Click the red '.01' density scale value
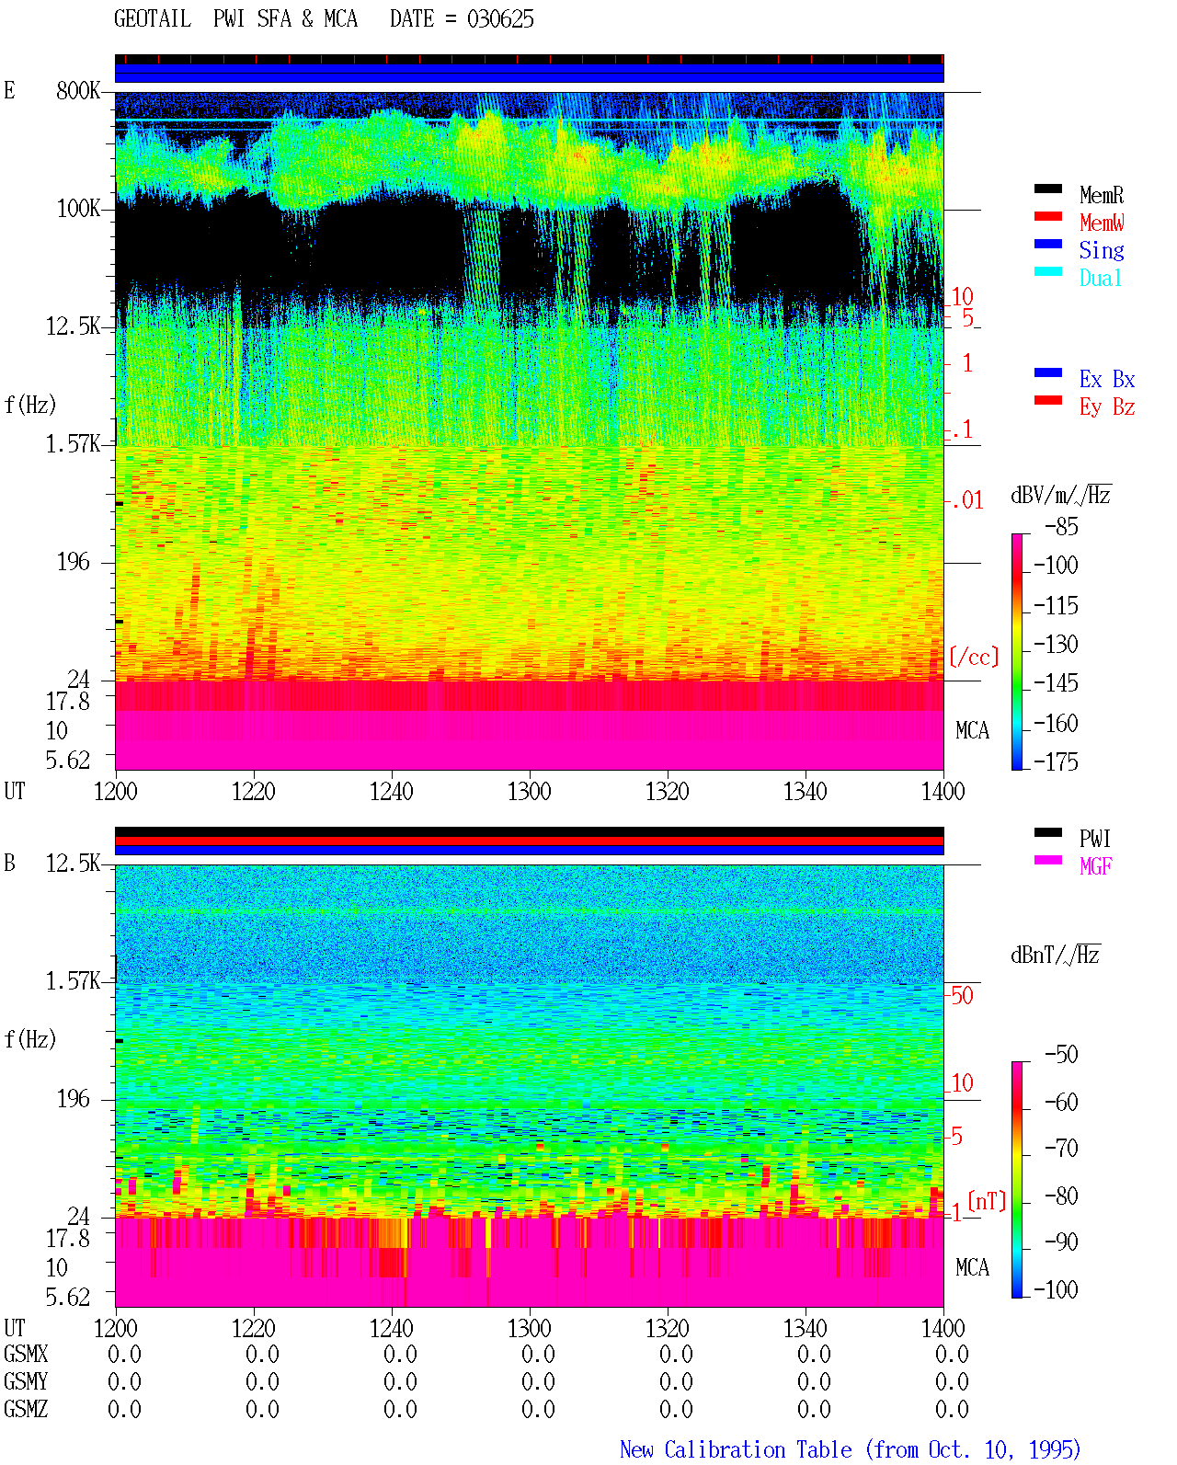 coord(967,500)
